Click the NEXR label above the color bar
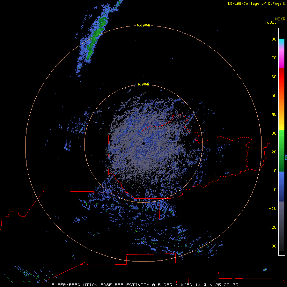 pos(280,19)
